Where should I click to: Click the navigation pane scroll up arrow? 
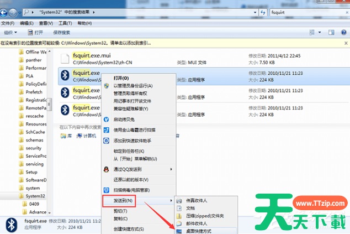click(50, 51)
